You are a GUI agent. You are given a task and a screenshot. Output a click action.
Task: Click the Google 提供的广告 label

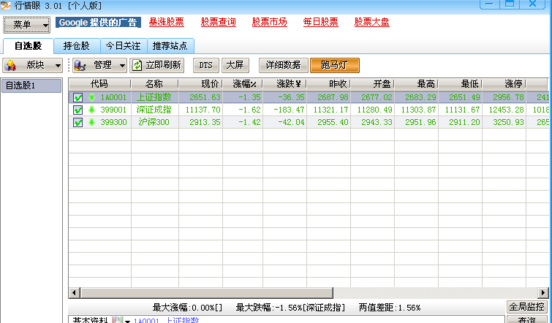[x=98, y=23]
